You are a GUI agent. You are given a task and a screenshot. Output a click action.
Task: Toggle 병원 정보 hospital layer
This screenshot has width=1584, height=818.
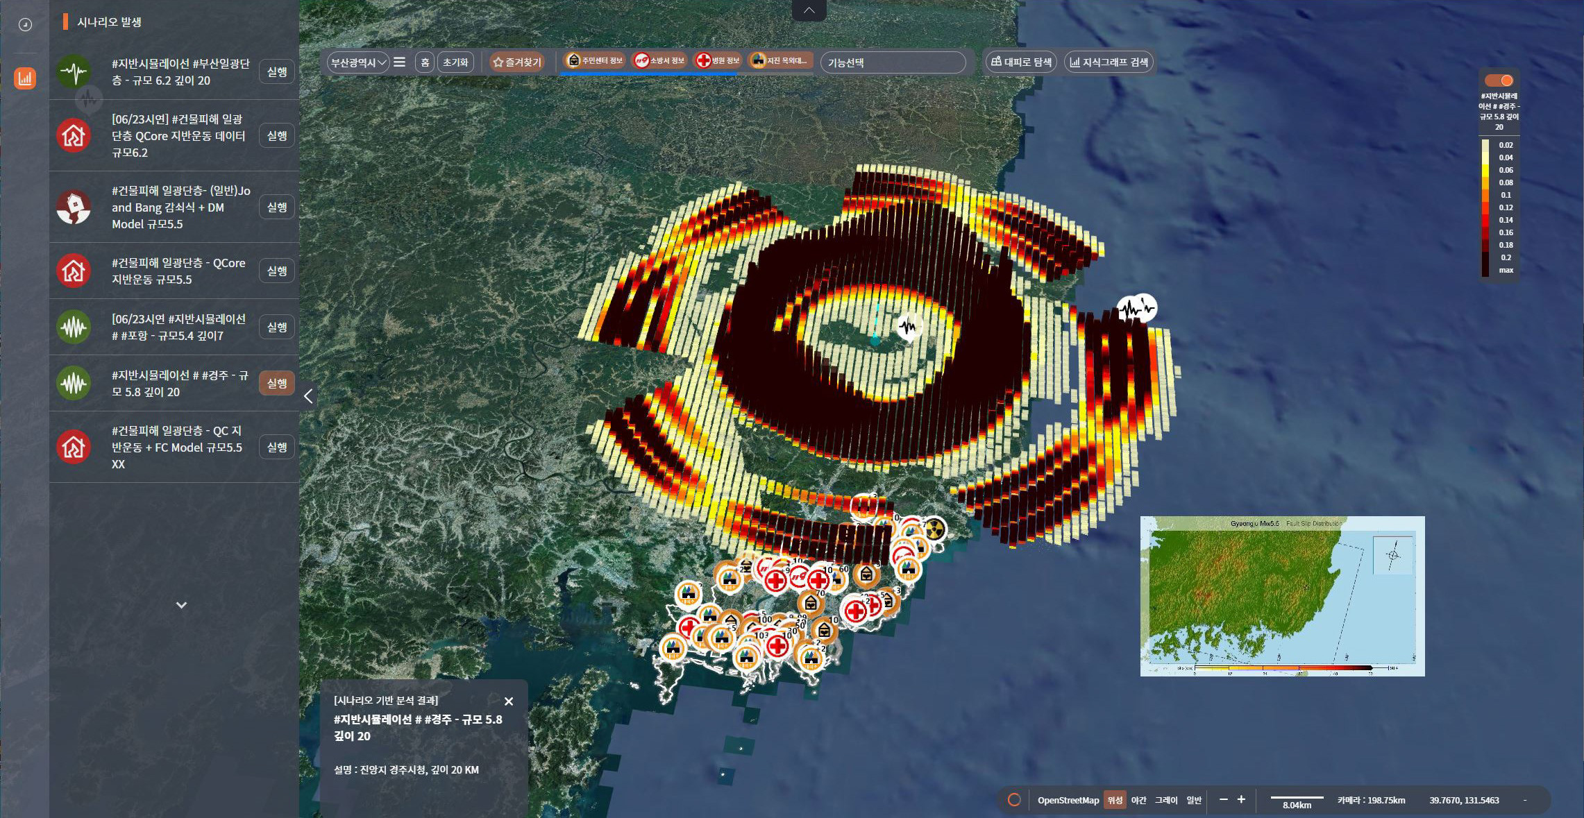click(x=718, y=61)
